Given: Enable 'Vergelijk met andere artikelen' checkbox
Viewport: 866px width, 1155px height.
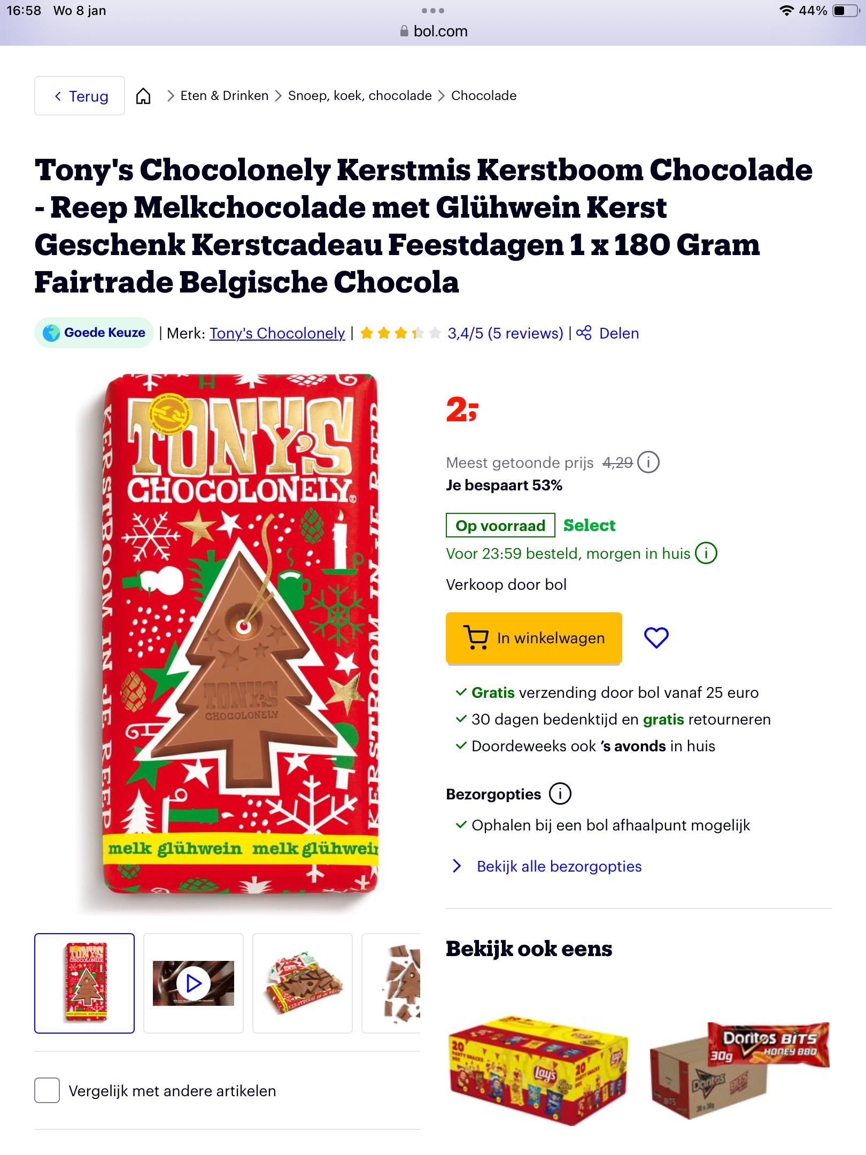Looking at the screenshot, I should point(47,1091).
